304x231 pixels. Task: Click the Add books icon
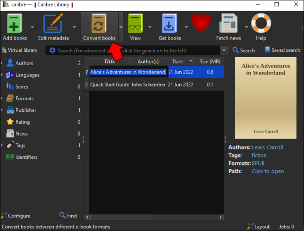pos(15,23)
